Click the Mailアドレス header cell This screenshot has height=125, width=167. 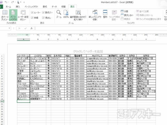[x=97, y=56]
